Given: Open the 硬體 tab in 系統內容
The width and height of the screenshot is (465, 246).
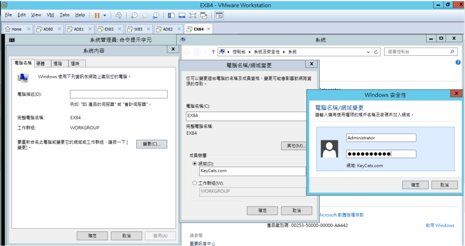Looking at the screenshot, I should point(40,64).
